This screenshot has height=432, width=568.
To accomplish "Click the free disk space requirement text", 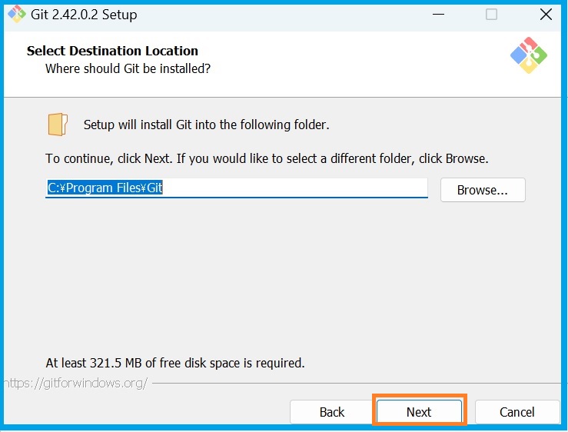I will point(175,363).
